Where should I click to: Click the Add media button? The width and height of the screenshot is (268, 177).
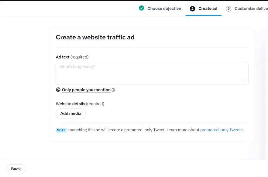71,113
